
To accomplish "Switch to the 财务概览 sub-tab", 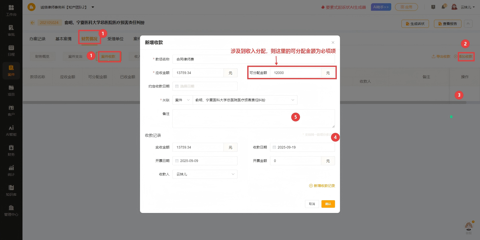I will coord(42,56).
